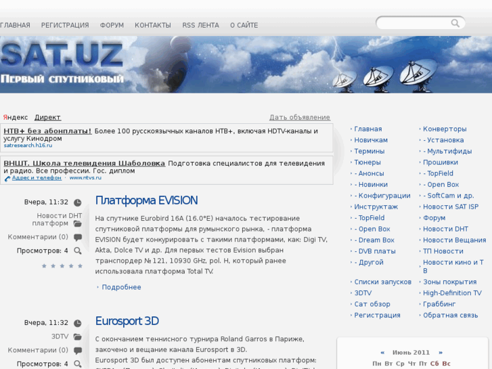Rate Платформа EVISION with third star

click(x=62, y=266)
